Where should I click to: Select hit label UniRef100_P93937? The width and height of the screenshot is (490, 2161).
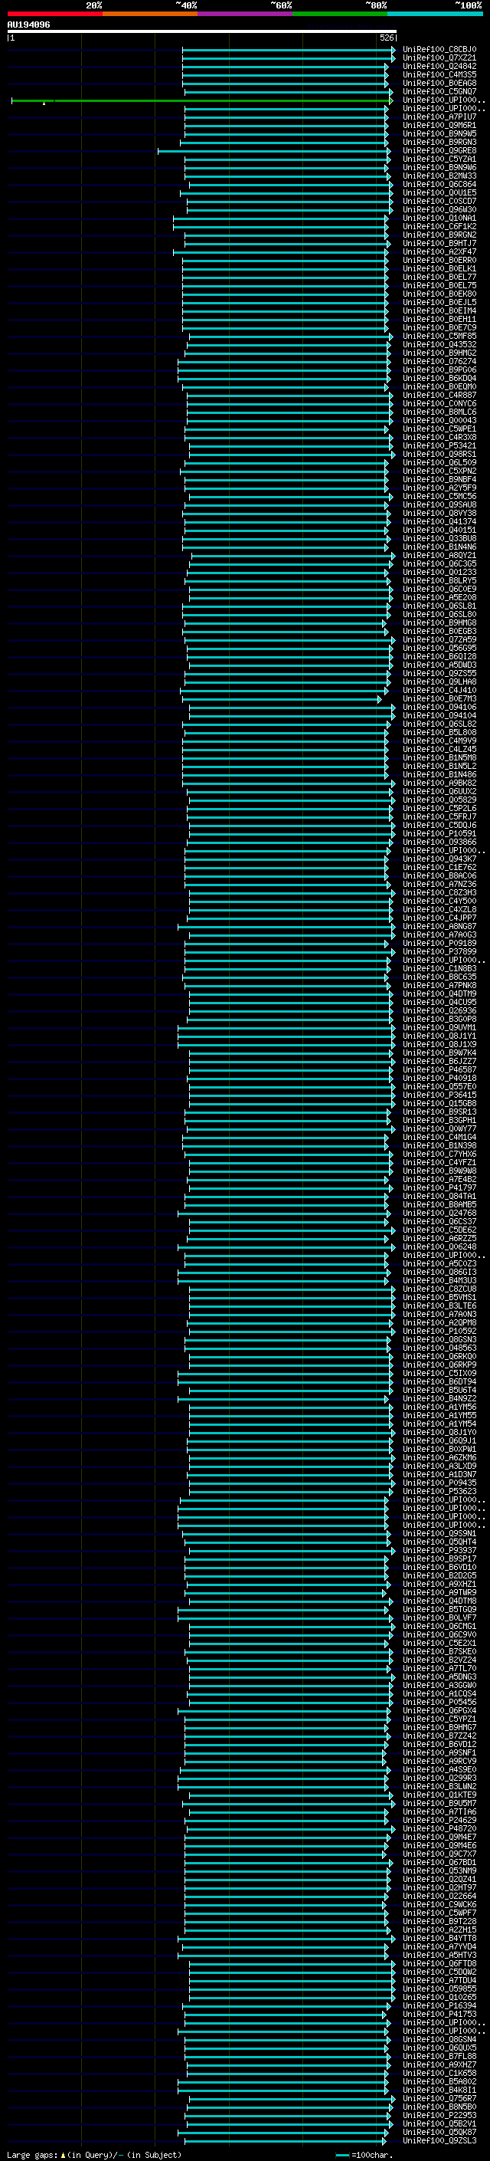439,1550
